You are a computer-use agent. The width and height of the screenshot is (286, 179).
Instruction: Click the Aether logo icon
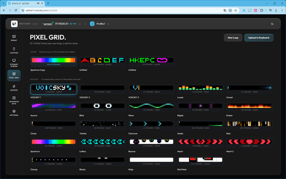tap(14, 24)
